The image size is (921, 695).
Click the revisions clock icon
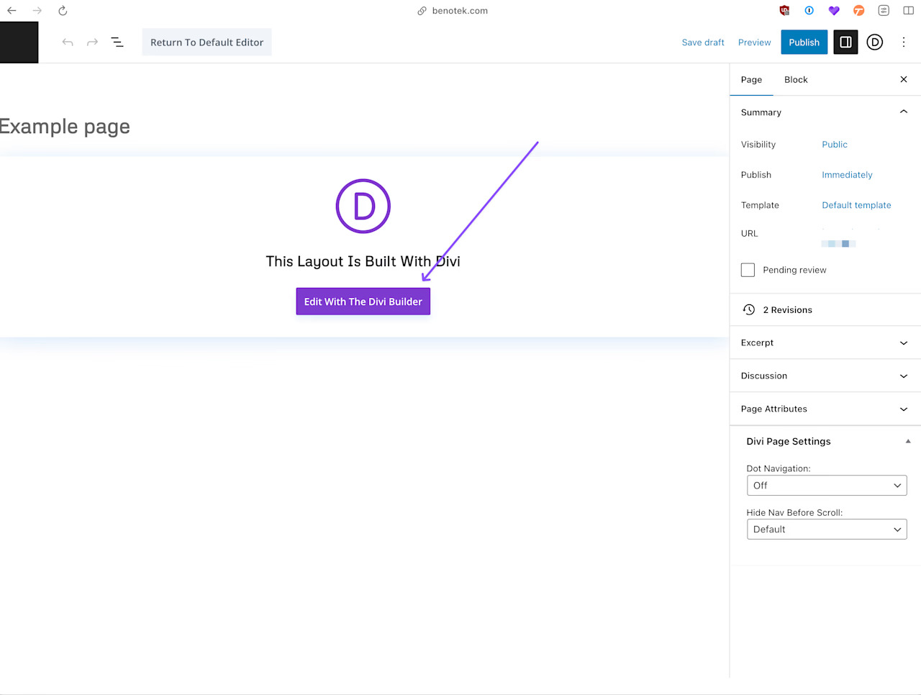(x=749, y=310)
